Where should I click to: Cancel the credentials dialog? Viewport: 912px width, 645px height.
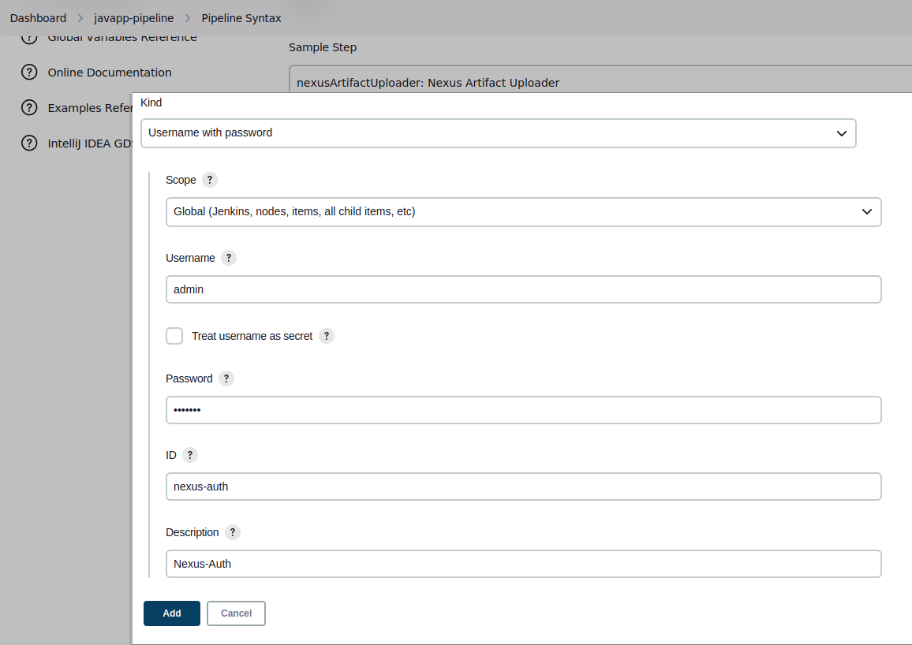[236, 613]
